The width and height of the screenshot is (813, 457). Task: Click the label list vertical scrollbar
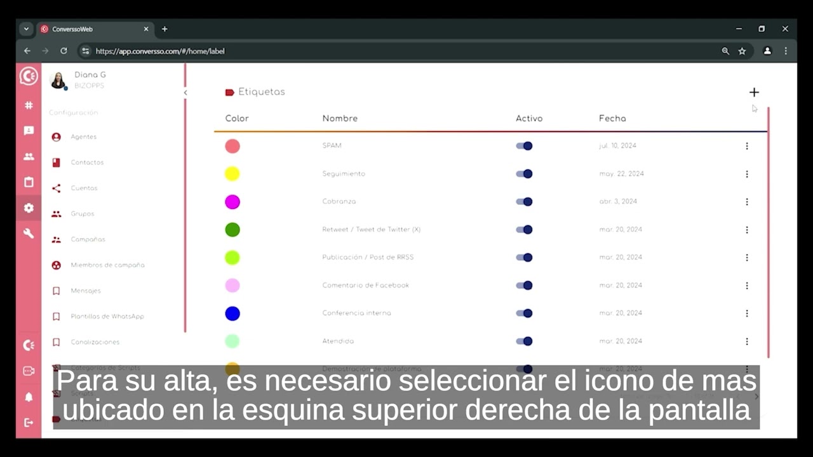click(769, 232)
